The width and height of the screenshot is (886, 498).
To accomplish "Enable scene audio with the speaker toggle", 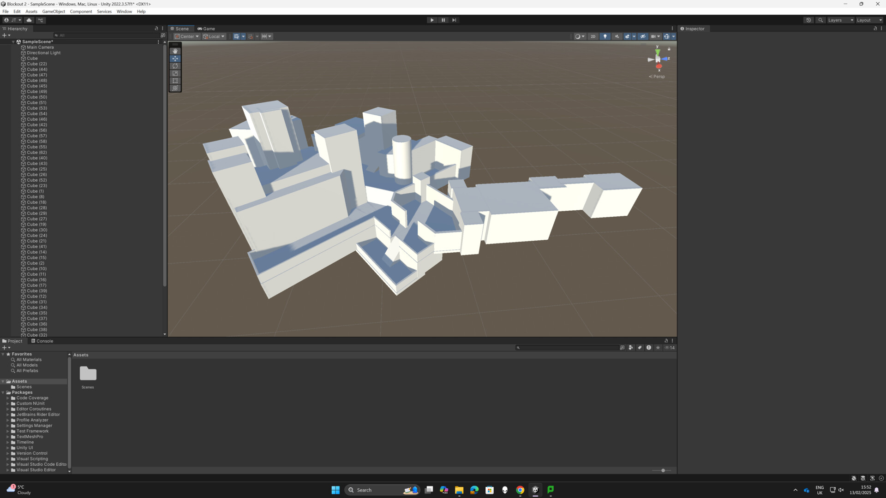I will click(617, 36).
